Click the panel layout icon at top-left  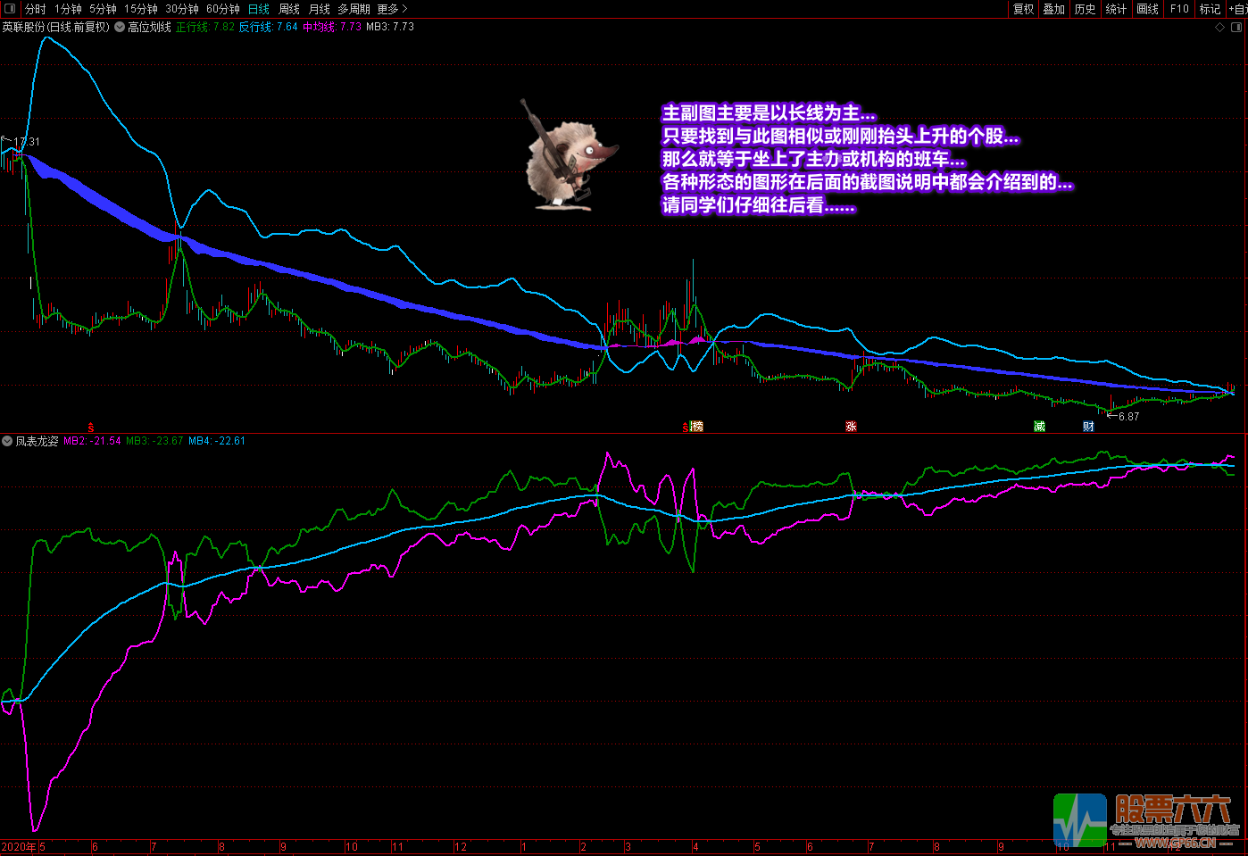click(x=11, y=9)
